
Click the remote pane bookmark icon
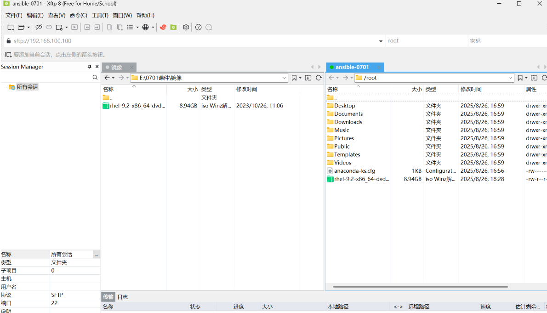[x=520, y=78]
